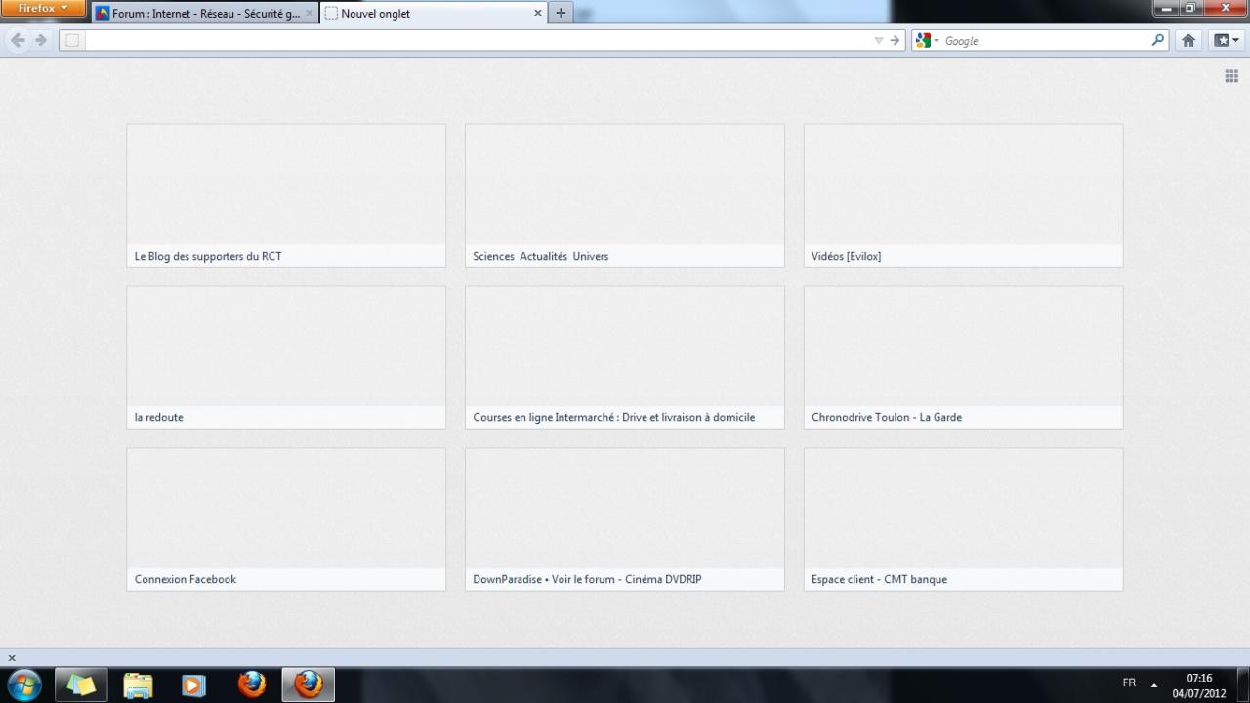This screenshot has width=1250, height=703.
Task: Open the DownParadise Cinéma DVDRIP tile
Action: (625, 519)
